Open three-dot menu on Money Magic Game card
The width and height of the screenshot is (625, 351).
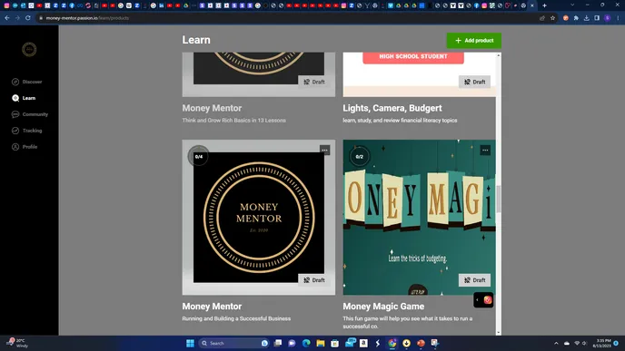tap(485, 150)
